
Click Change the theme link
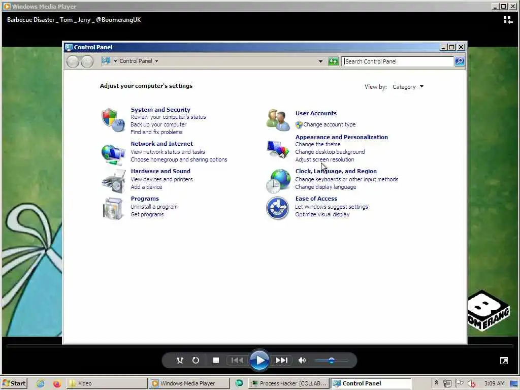click(318, 145)
